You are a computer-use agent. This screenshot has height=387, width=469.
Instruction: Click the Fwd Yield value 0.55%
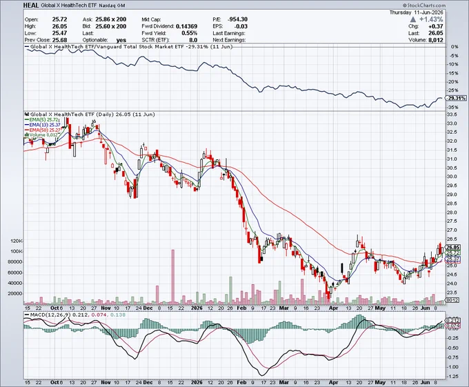pos(190,33)
